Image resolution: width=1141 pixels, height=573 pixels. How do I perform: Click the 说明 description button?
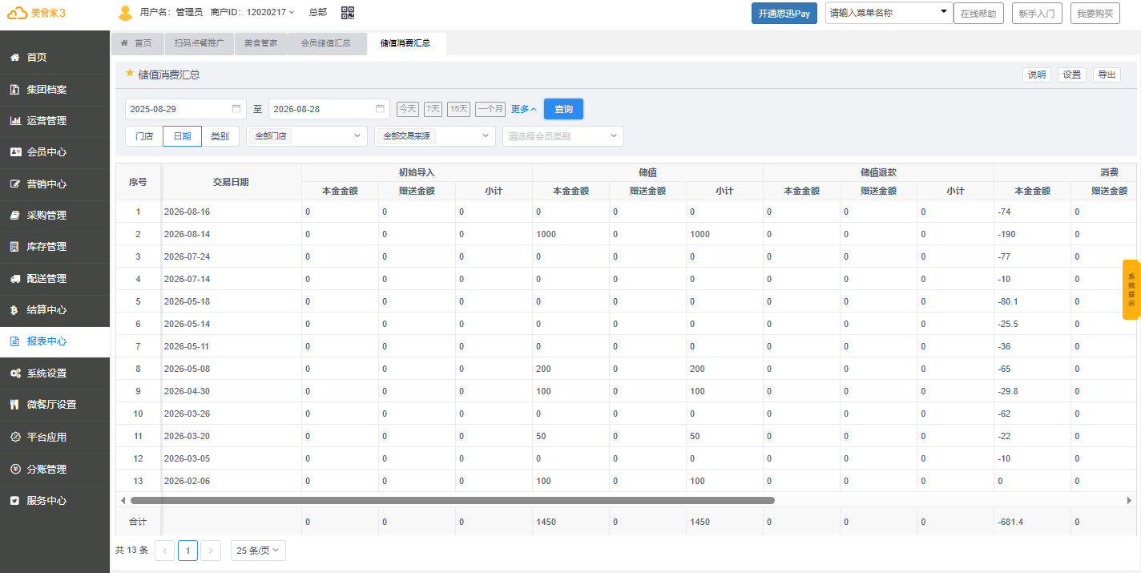point(1037,75)
